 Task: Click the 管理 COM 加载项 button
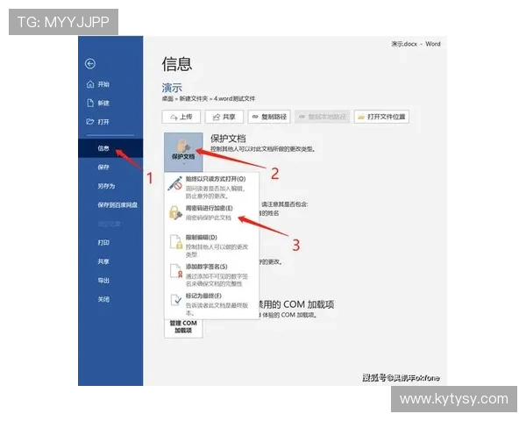click(183, 327)
